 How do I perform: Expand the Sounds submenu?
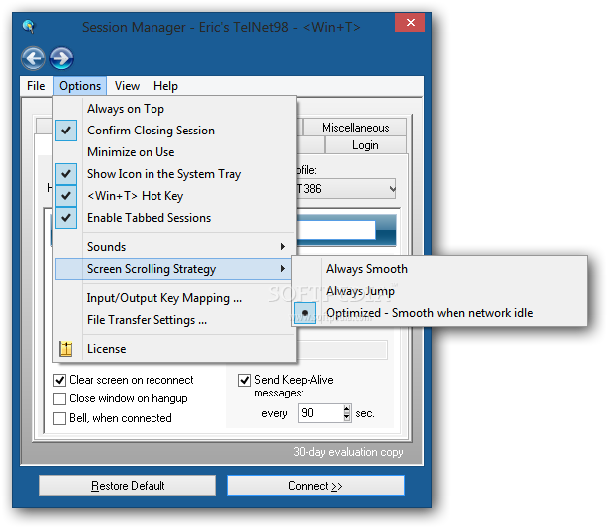click(174, 246)
